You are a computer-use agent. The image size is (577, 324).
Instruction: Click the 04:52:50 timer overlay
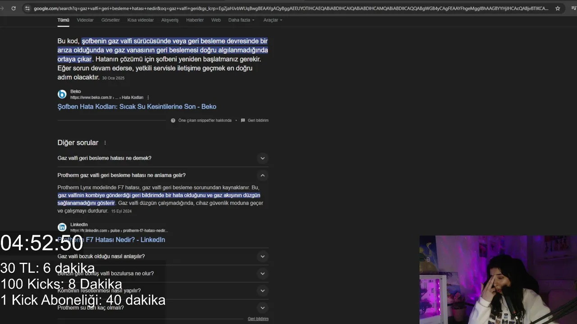pos(41,243)
